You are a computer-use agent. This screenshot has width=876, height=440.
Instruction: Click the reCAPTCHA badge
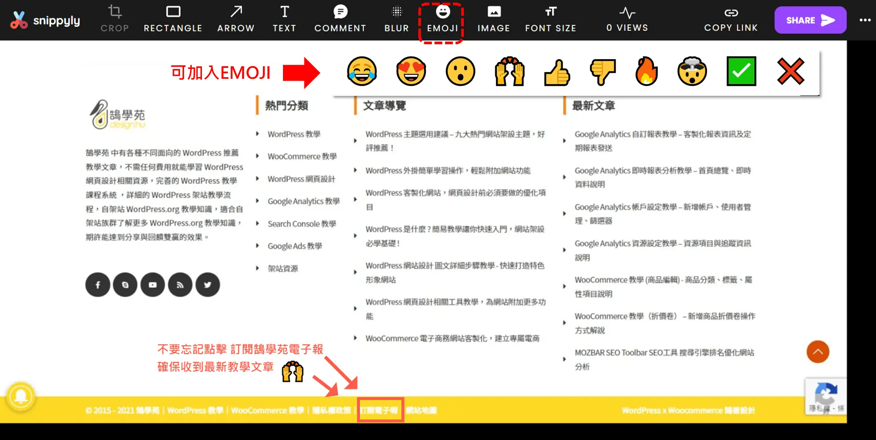[x=826, y=396]
